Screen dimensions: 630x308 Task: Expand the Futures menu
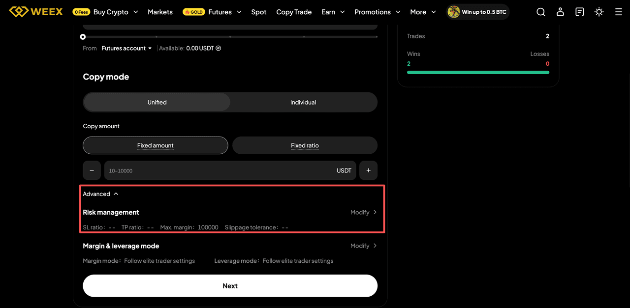pyautogui.click(x=225, y=12)
